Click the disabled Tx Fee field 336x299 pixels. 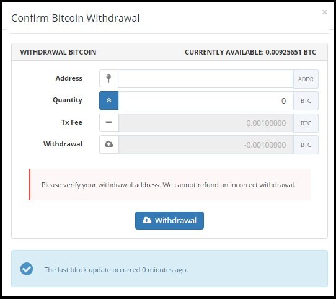pos(205,123)
